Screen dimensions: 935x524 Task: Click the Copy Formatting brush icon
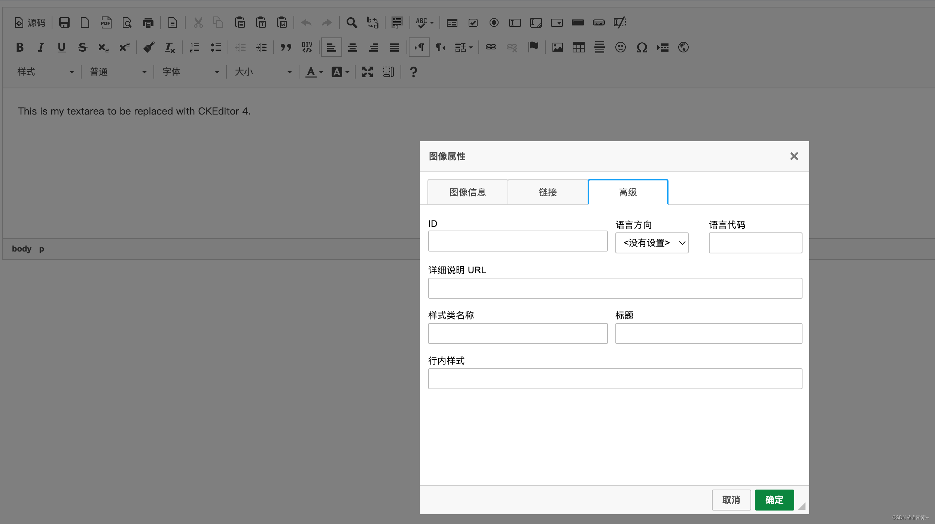149,47
